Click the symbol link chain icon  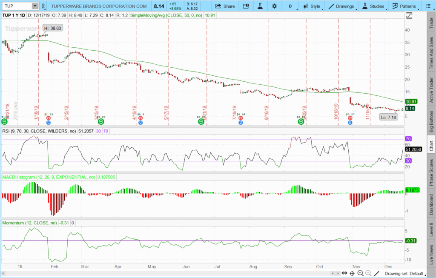click(43, 6)
